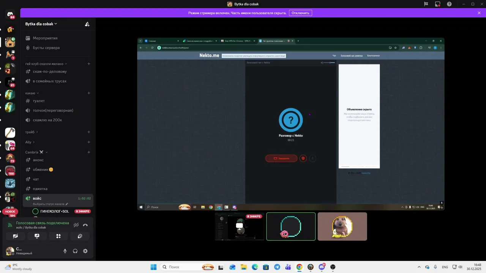Viewport: 486px width, 273px height.
Task: Open Мероприятия server events
Action: pyautogui.click(x=58, y=38)
